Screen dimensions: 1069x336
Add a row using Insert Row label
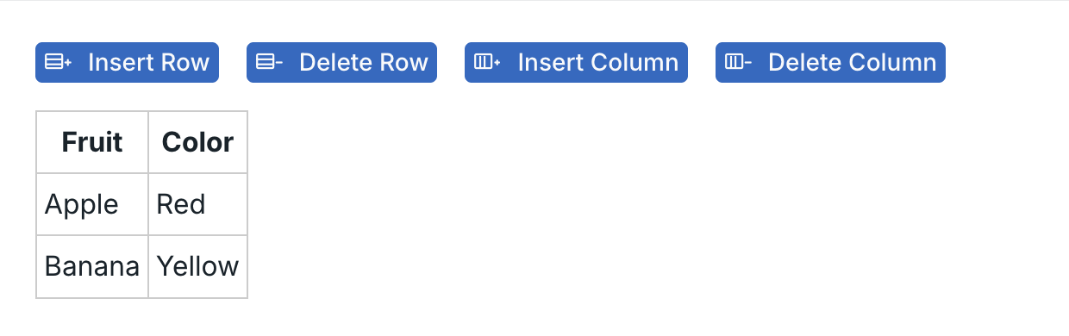pyautogui.click(x=148, y=62)
